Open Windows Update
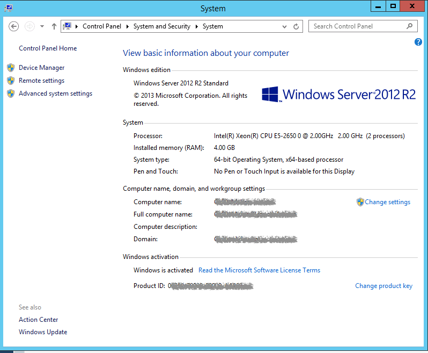 (x=43, y=332)
